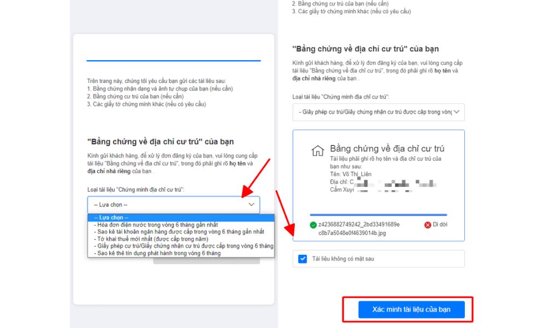547x328 pixels.
Task: Click the green checkmark icon next to uploaded file
Action: coord(313,225)
